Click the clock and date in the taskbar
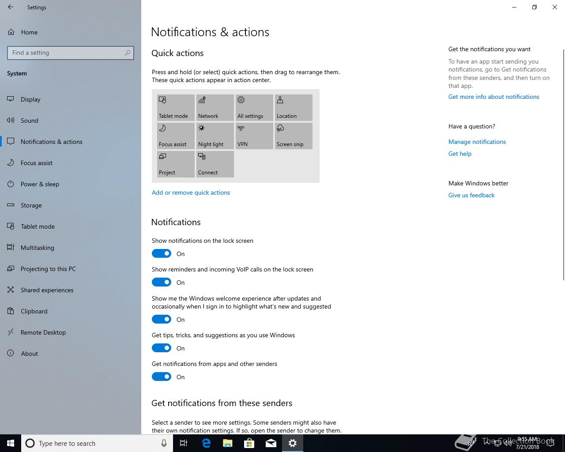 pyautogui.click(x=527, y=443)
